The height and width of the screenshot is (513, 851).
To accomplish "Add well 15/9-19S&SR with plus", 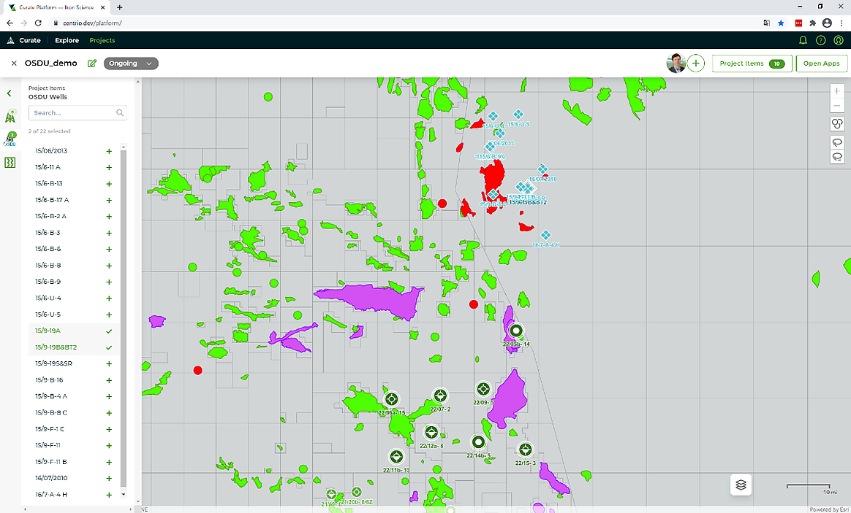I will (109, 363).
